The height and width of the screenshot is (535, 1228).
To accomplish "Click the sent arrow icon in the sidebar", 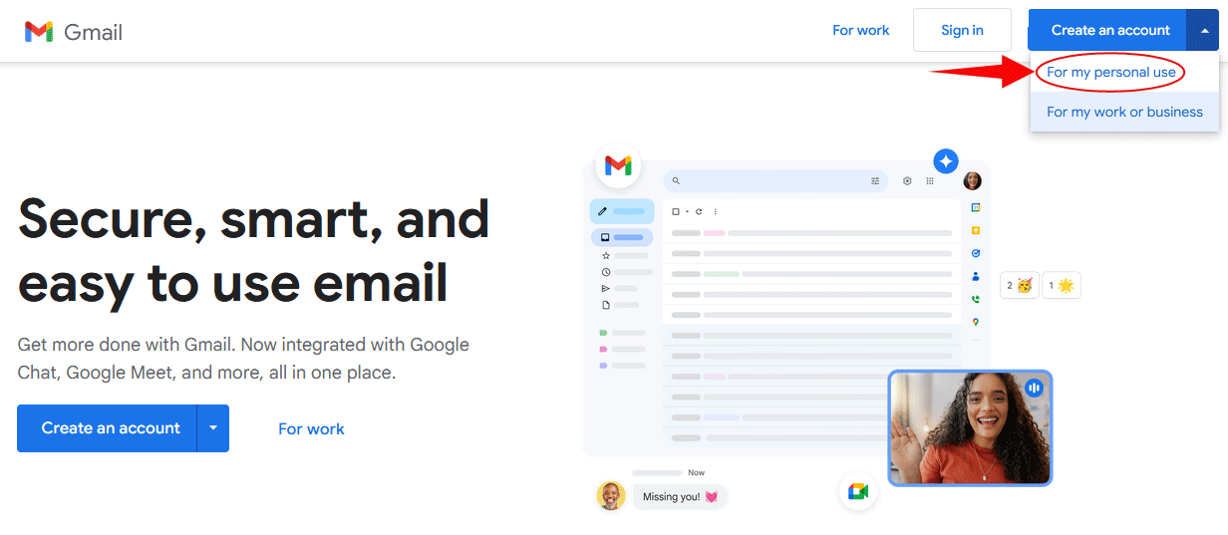I will click(x=606, y=288).
